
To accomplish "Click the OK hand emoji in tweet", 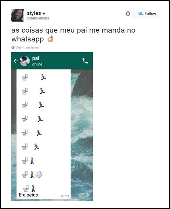I will point(51,39).
